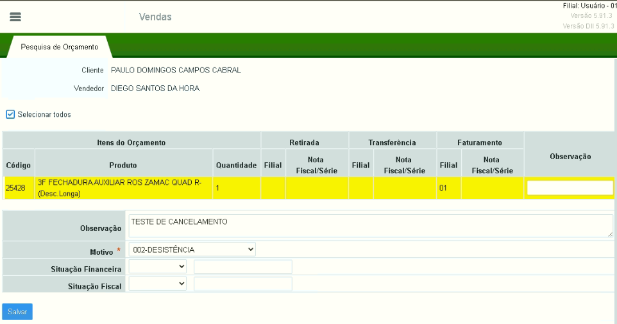Click client name PAULO DOMINGOS CAMPOS CABRAL
This screenshot has width=617, height=324.
(176, 70)
